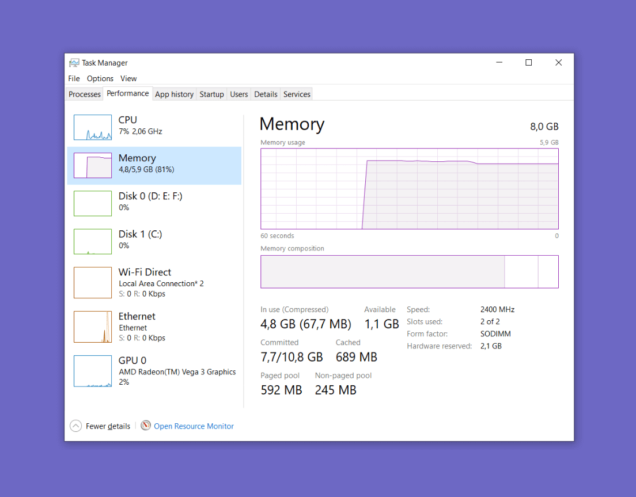Click the Memory composition bar
This screenshot has height=497, width=636.
(409, 272)
